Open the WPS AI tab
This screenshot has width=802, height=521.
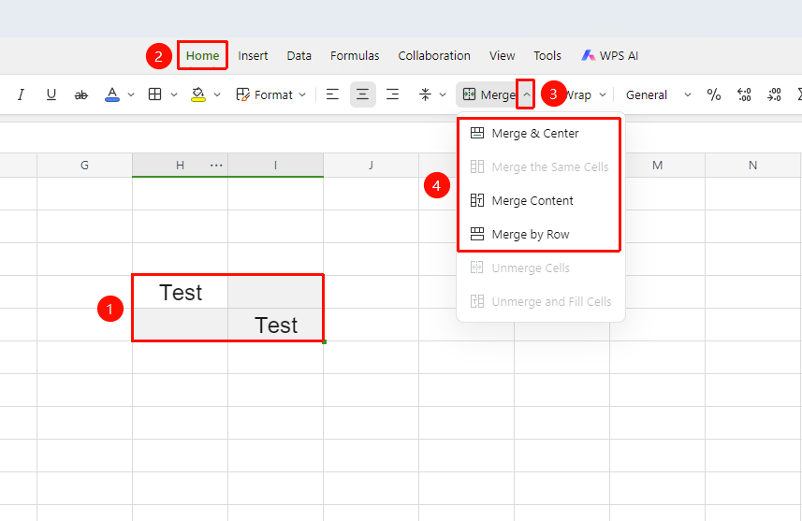pyautogui.click(x=609, y=56)
